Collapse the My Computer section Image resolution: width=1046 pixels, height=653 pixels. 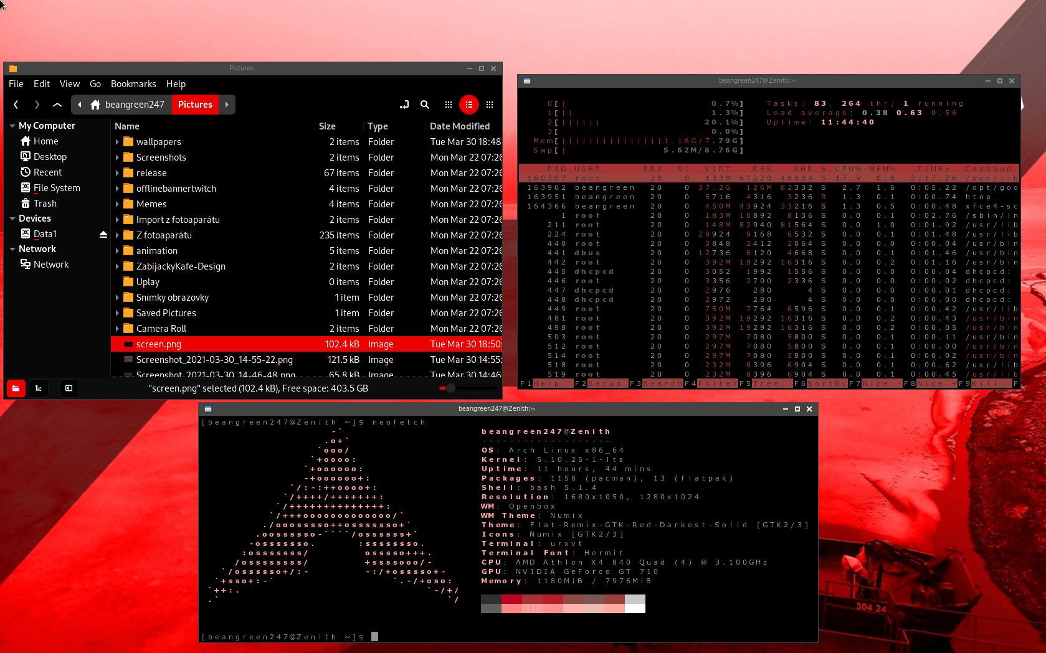click(12, 126)
